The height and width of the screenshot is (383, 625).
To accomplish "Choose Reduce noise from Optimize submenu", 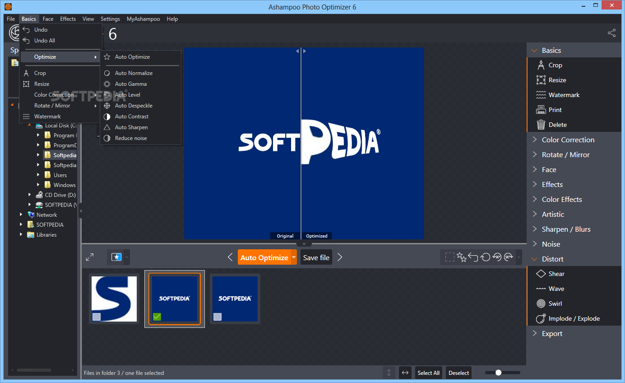I will (x=140, y=138).
